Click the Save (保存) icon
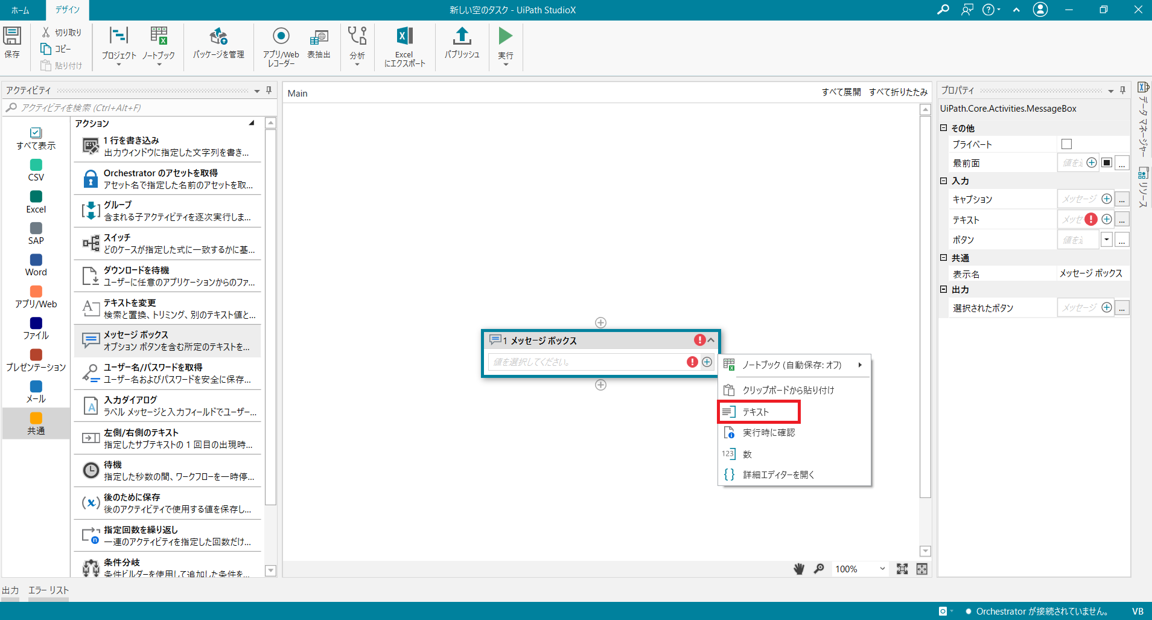 click(x=12, y=36)
